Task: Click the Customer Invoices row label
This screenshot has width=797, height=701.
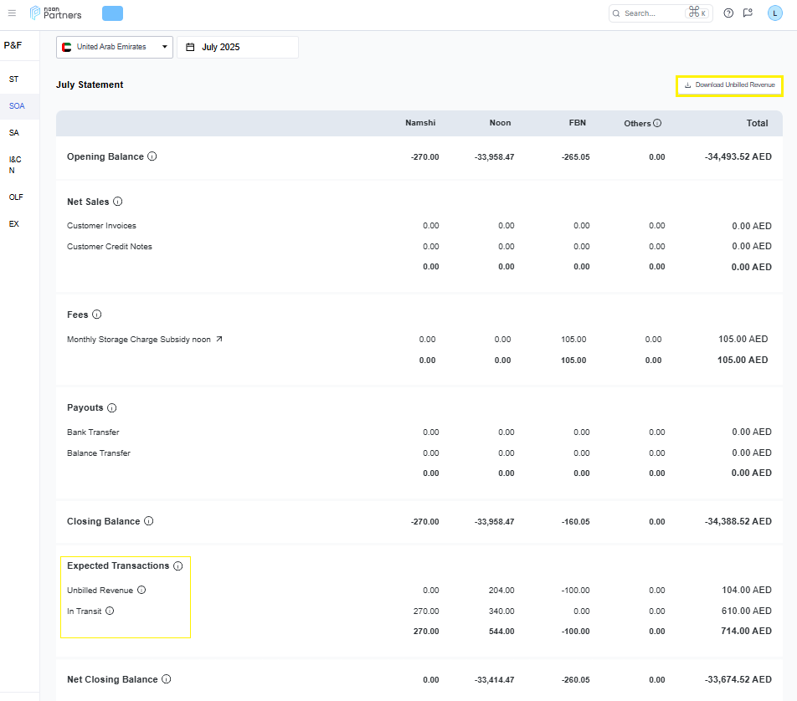Action: [101, 226]
